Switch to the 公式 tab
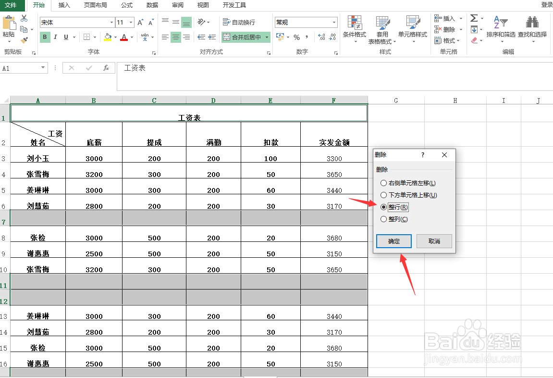 (x=127, y=5)
